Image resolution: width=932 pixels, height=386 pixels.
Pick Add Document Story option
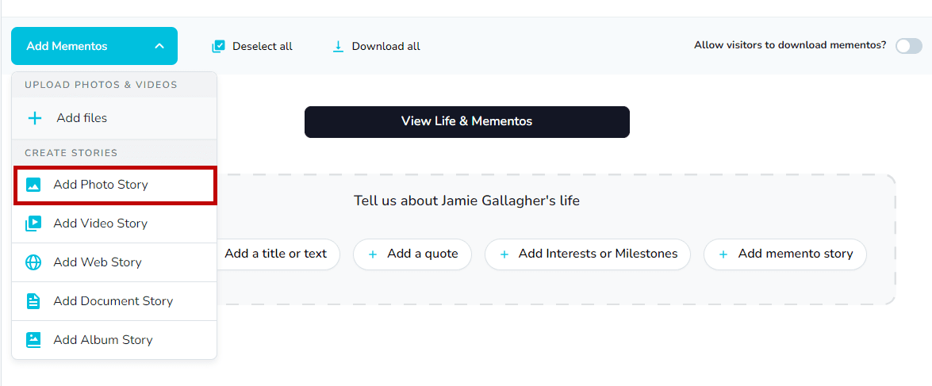tap(113, 301)
